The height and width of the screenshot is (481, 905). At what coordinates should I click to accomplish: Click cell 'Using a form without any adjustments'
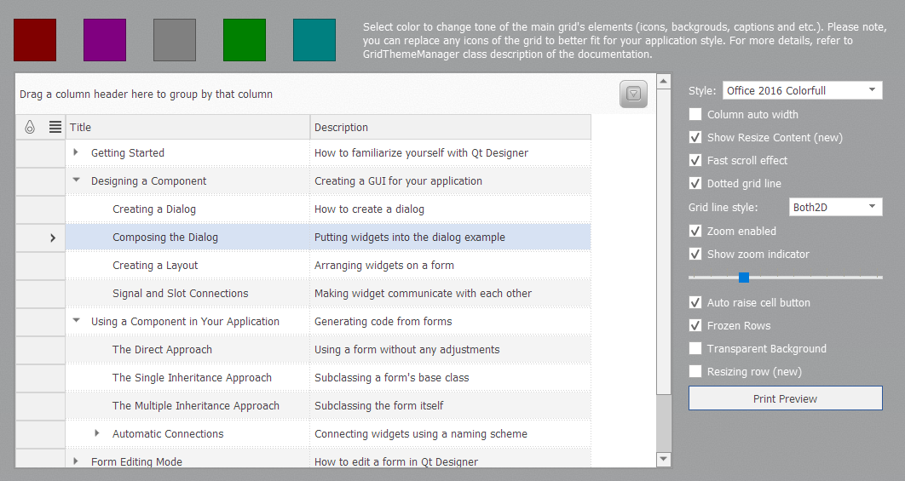coord(450,350)
